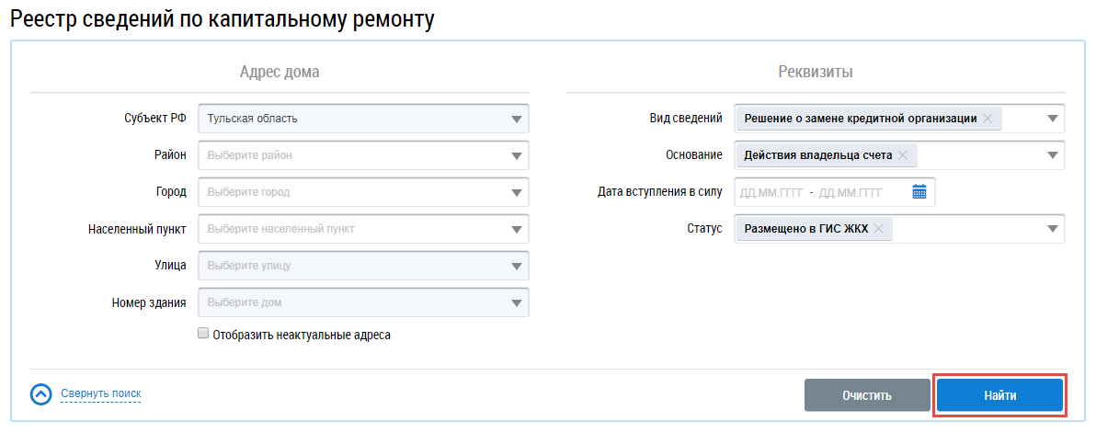Screen dimensions: 1096x433
Task: Click the collapse search circle arrow icon
Action: pyautogui.click(x=41, y=394)
